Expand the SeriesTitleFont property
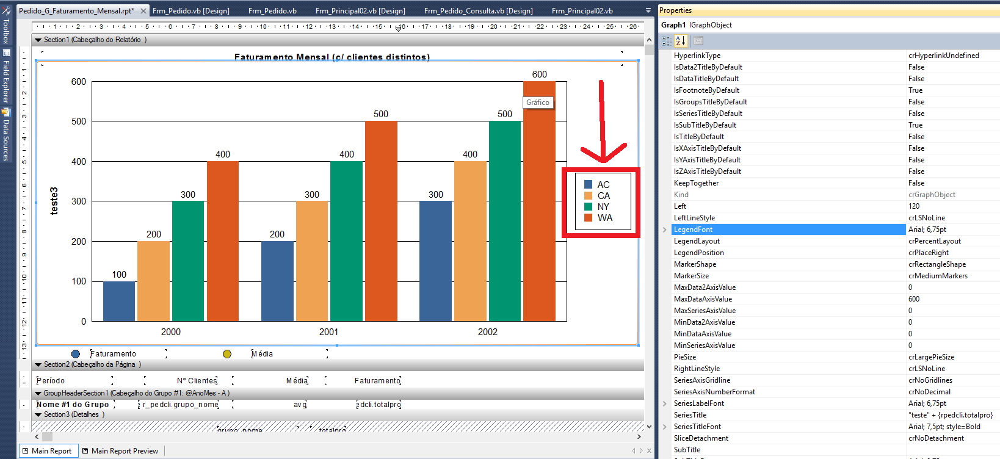The width and height of the screenshot is (1000, 459). click(665, 427)
